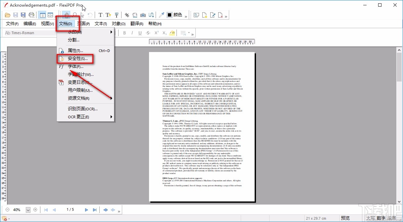This screenshot has height=222, width=403.
Task: Select the Crop tool
Action: click(x=127, y=15)
